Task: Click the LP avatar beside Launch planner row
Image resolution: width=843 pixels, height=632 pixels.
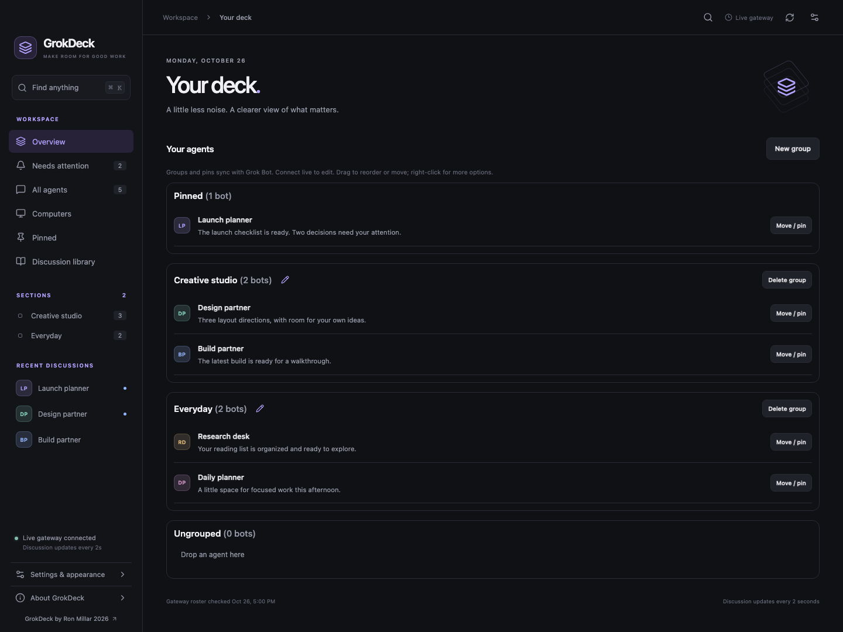Action: tap(182, 225)
